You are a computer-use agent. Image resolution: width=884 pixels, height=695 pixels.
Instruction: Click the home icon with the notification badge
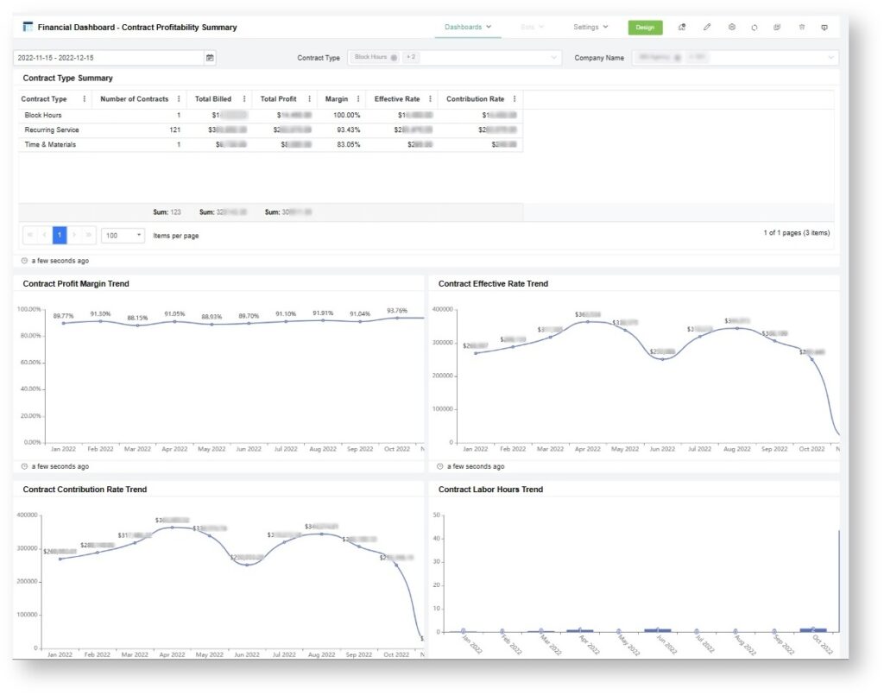pos(682,27)
